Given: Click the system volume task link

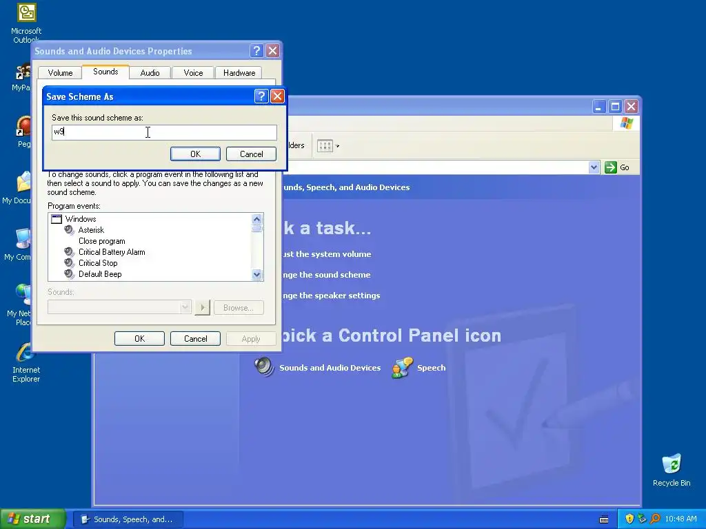Looking at the screenshot, I should 327,254.
